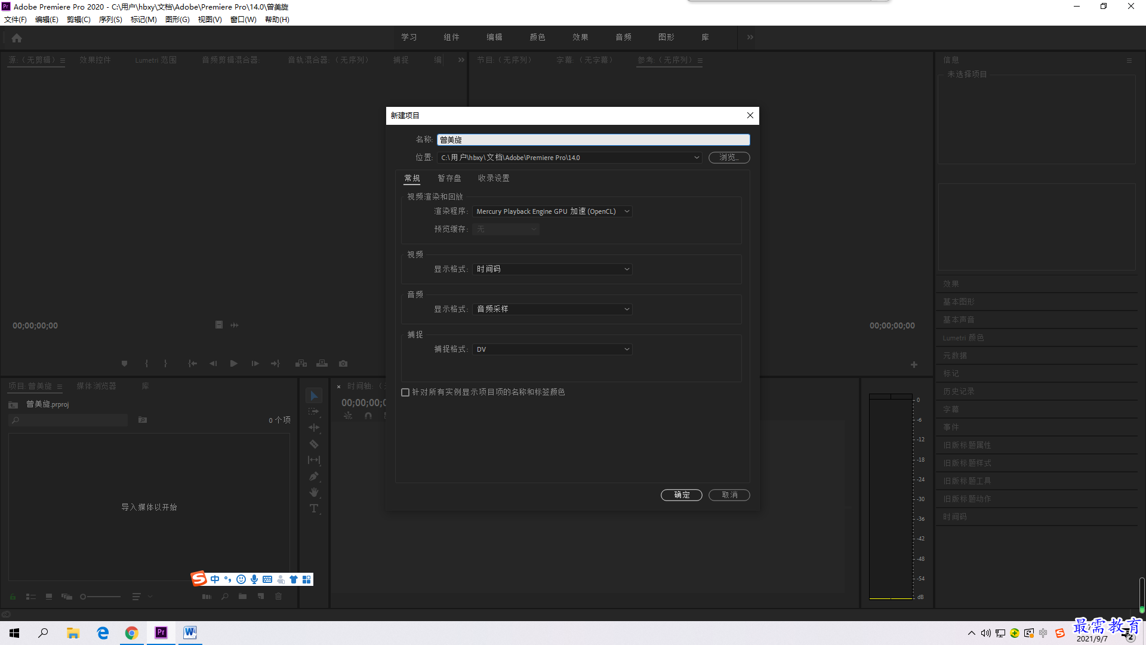The image size is (1146, 645).
Task: Open button editor plus in program monitor
Action: pyautogui.click(x=914, y=364)
